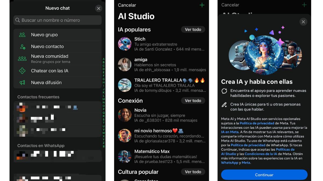
Task: Expand IA populares with Ver todo
Action: click(x=193, y=29)
